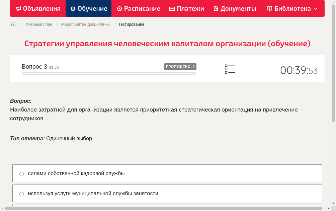
Task: Click the graduation cap icon on Обучение
Action: click(x=73, y=8)
